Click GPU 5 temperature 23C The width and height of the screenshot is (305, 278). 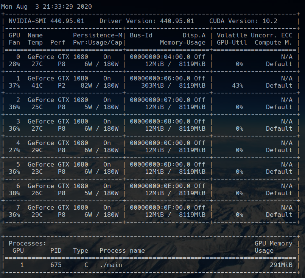tap(37, 172)
